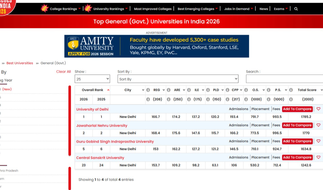Expand the ARE column sort arrow
This screenshot has width=323, height=190.
(x=184, y=90)
